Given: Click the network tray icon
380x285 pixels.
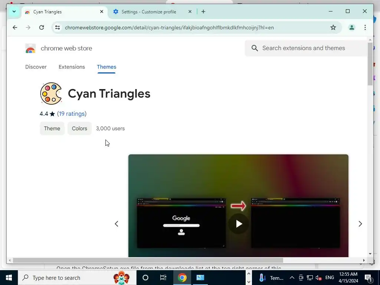Looking at the screenshot, I should point(310,278).
